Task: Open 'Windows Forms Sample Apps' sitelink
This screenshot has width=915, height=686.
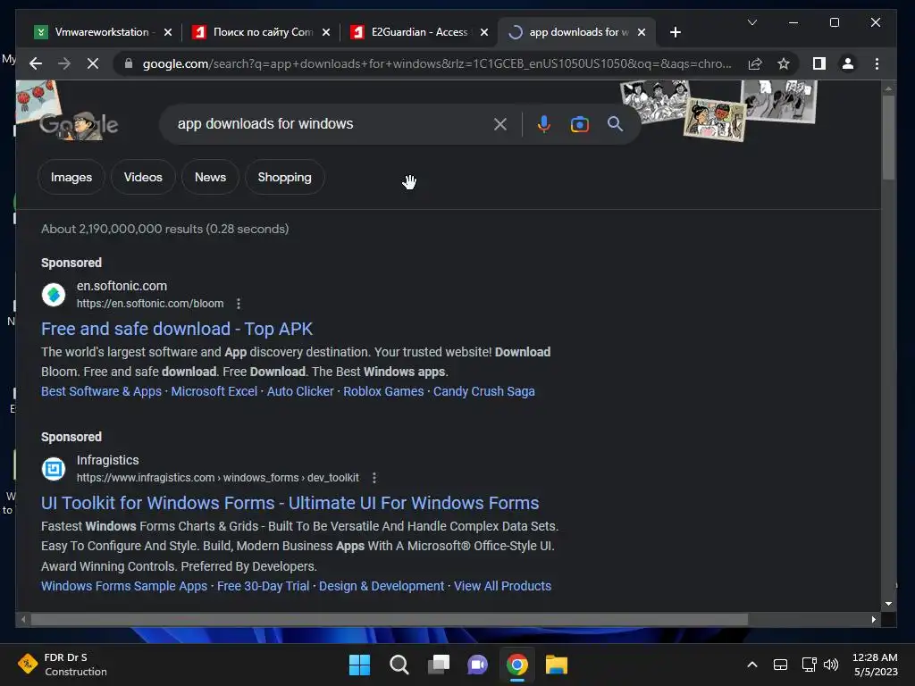Action: [x=123, y=586]
